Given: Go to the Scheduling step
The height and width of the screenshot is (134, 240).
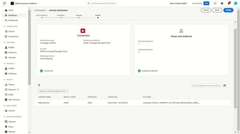Looking at the screenshot, I should click(60, 16).
